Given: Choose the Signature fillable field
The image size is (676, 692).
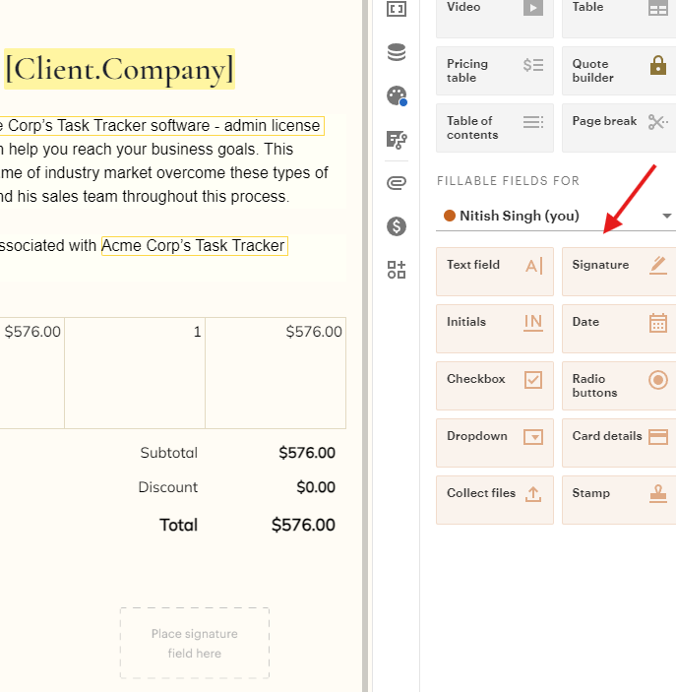Looking at the screenshot, I should (619, 272).
